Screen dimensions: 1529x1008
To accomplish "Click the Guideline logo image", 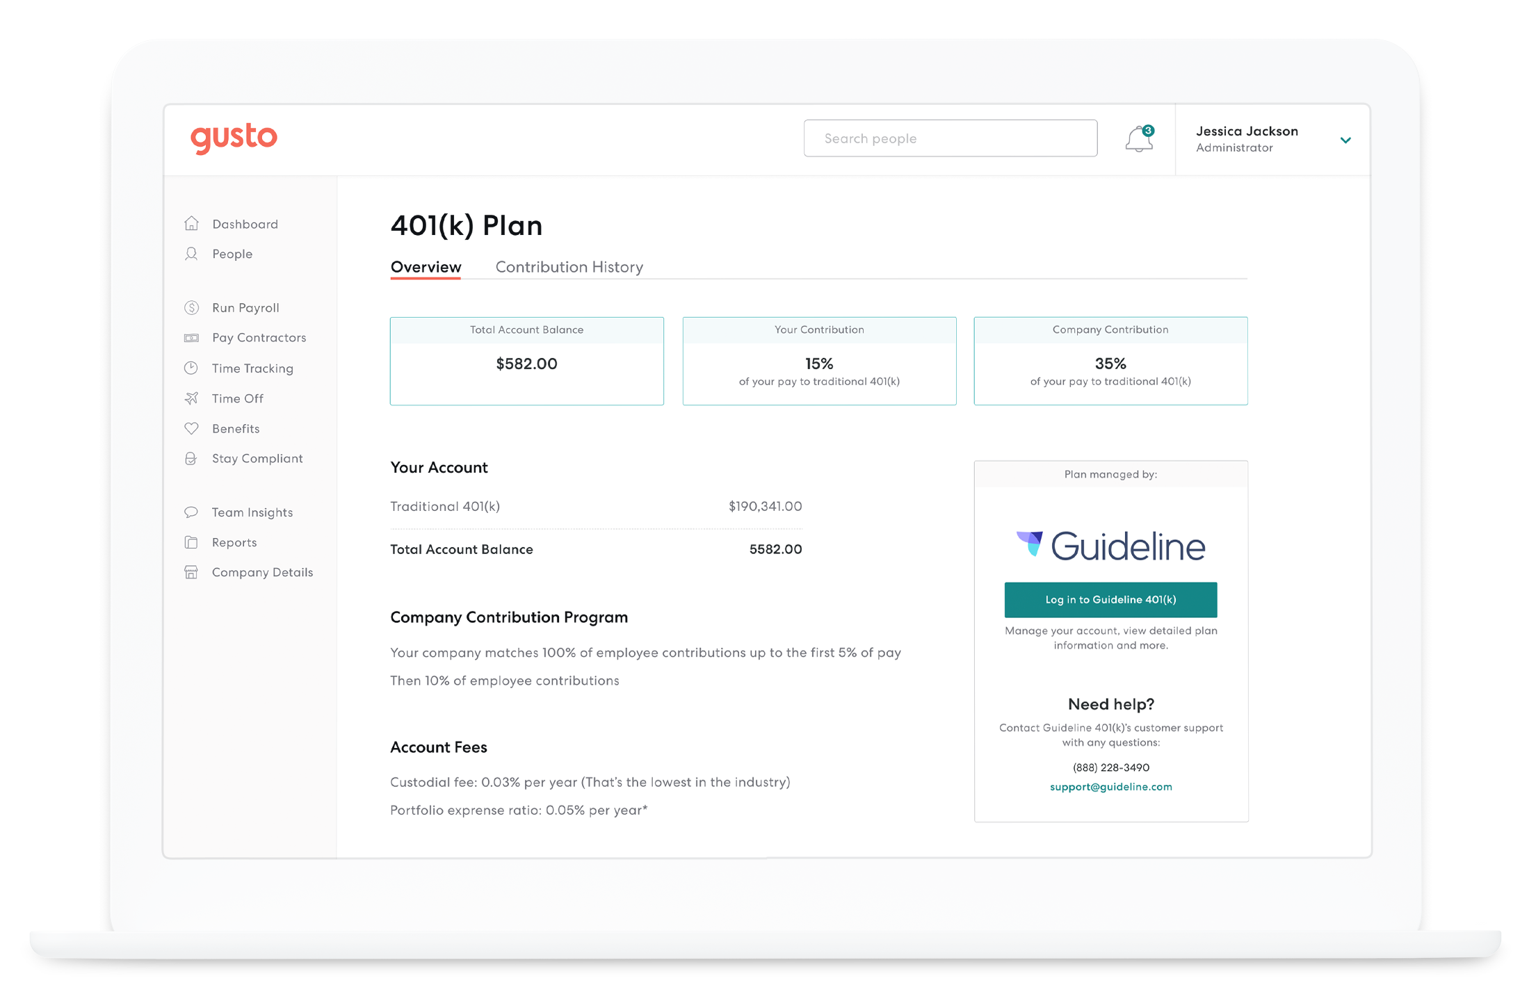I will click(1110, 546).
